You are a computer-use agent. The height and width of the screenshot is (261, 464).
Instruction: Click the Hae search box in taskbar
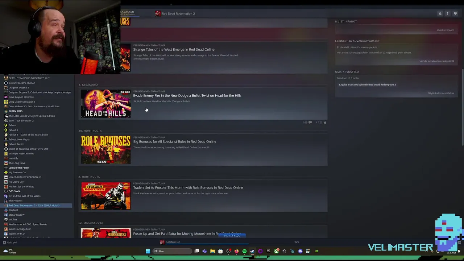(x=172, y=251)
